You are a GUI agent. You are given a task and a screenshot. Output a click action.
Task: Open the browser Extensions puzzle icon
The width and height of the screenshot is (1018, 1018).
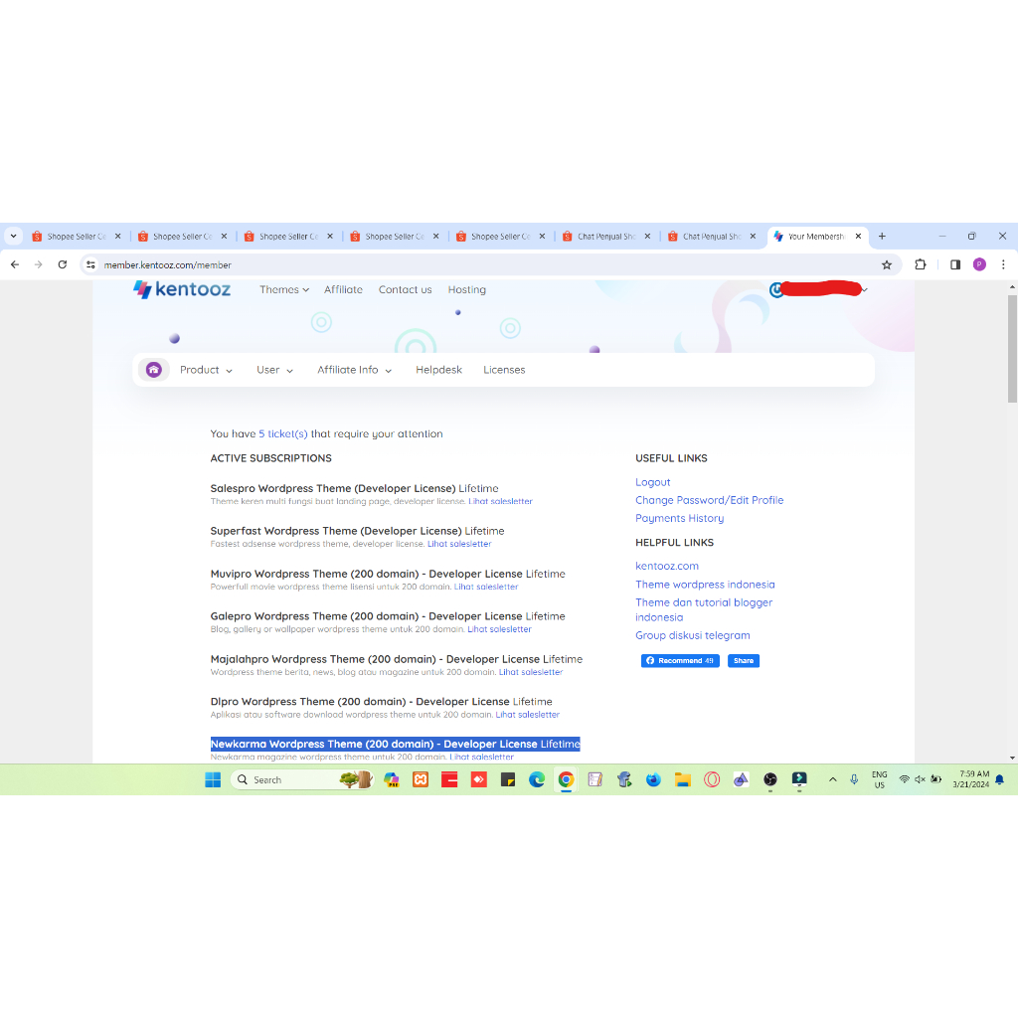point(920,264)
